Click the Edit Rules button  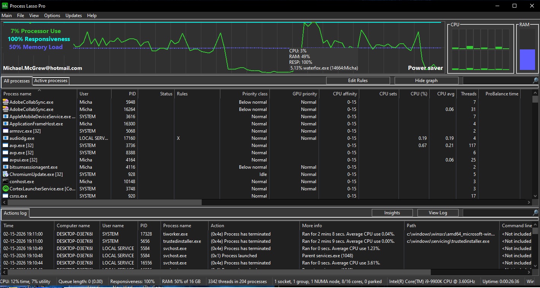[x=358, y=81]
